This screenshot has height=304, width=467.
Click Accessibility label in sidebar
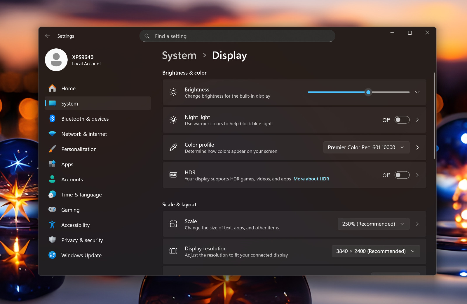pos(75,225)
